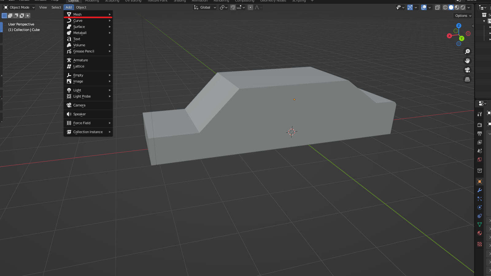Switch to solid viewport shading
Image resolution: width=491 pixels, height=276 pixels.
pos(451,7)
